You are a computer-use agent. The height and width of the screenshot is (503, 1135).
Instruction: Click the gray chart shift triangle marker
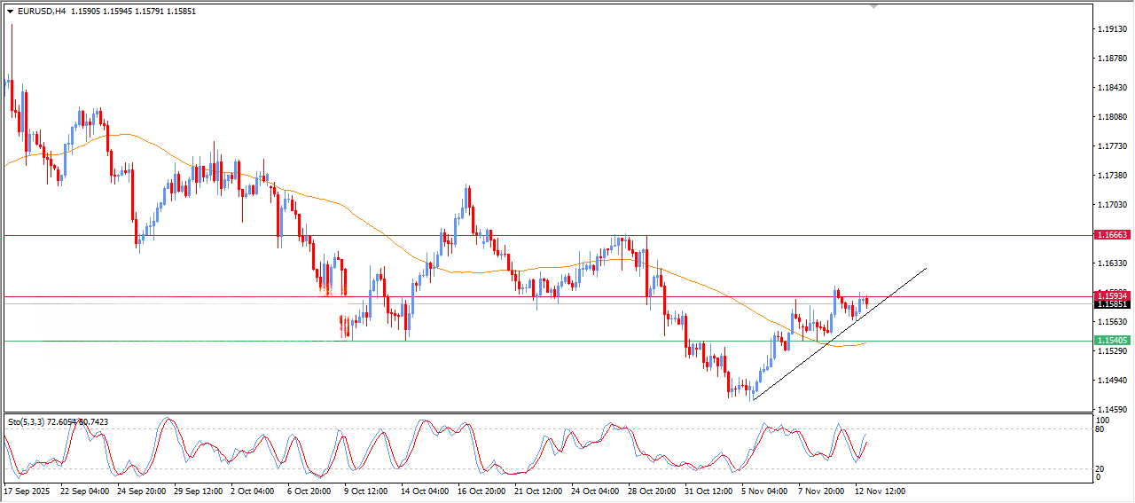coord(874,7)
